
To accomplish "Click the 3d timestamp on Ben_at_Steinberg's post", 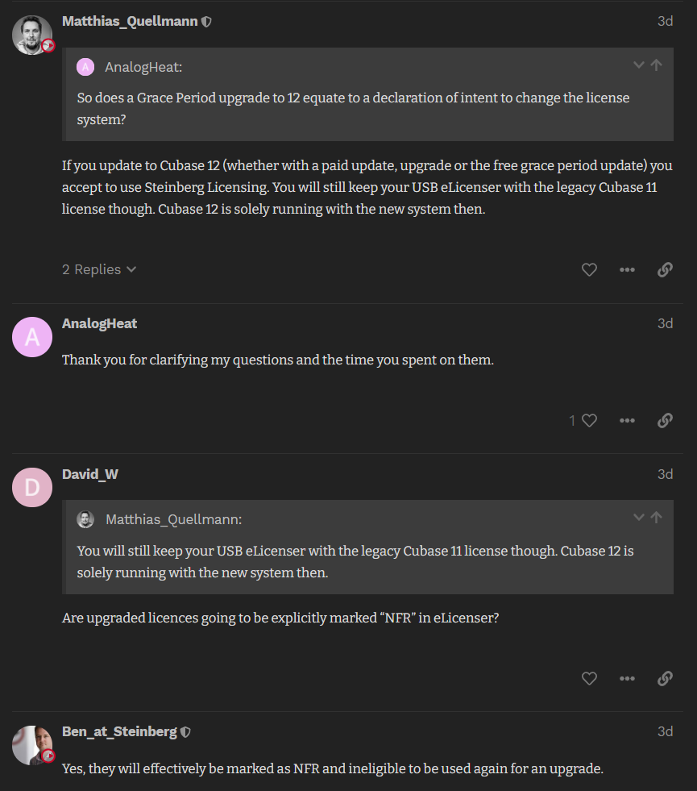I will (665, 731).
